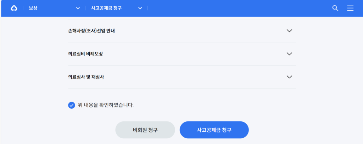
Task: Open the hamburger menu icon
Action: (350, 8)
